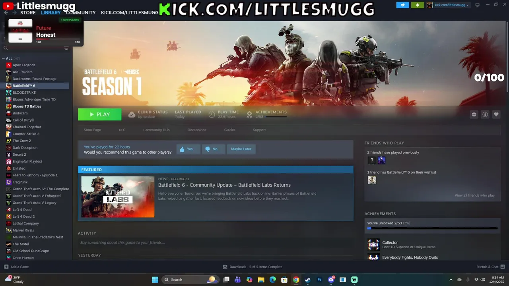Viewport: 509px width, 286px height.
Task: Open wishlist friend's avatar
Action: pos(371,180)
